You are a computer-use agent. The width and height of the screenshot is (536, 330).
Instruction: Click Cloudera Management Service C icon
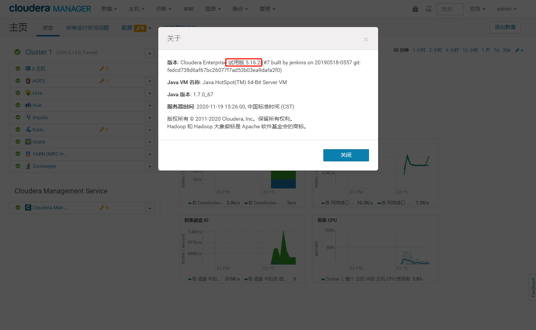[28, 207]
